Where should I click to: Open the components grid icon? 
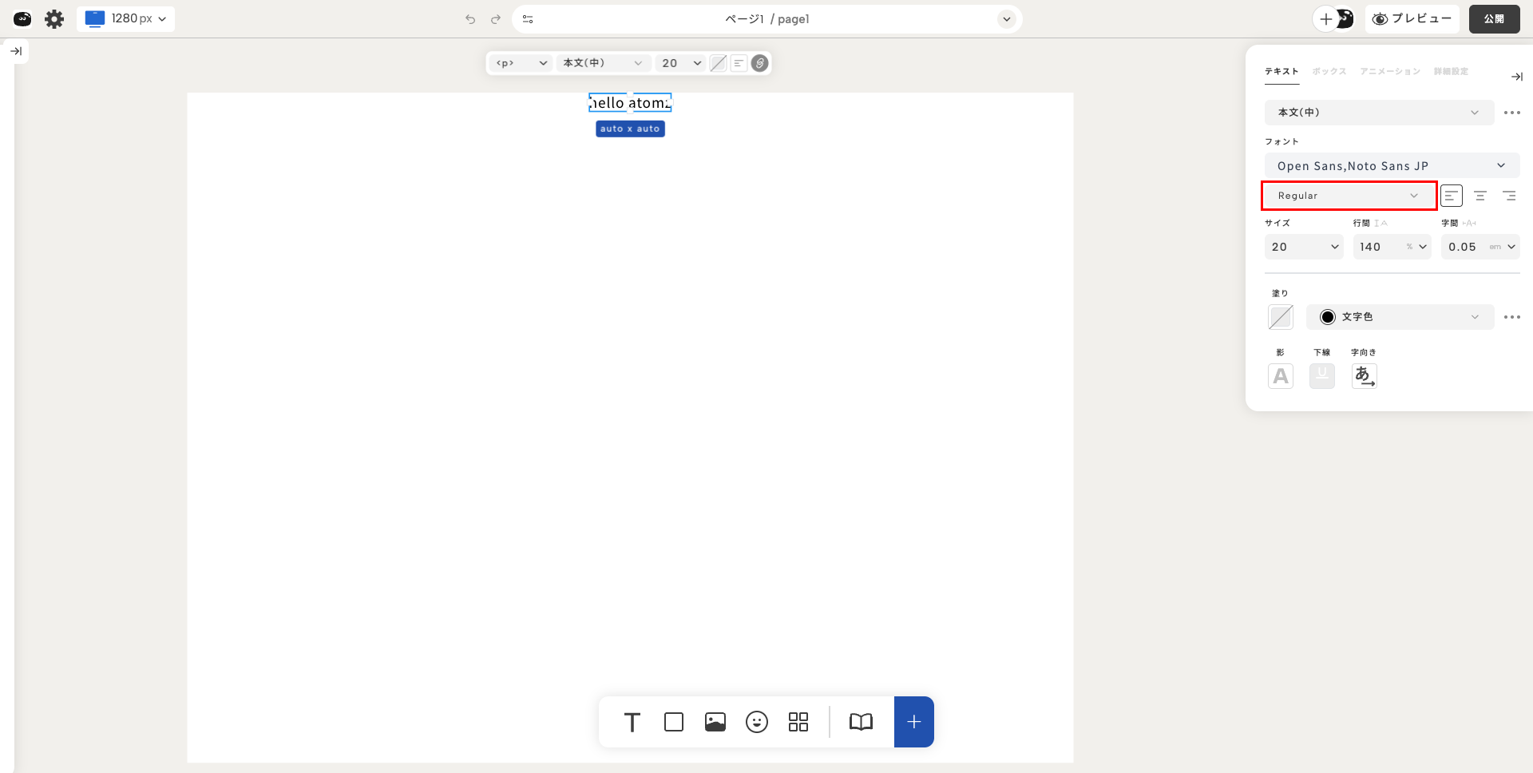tap(798, 722)
